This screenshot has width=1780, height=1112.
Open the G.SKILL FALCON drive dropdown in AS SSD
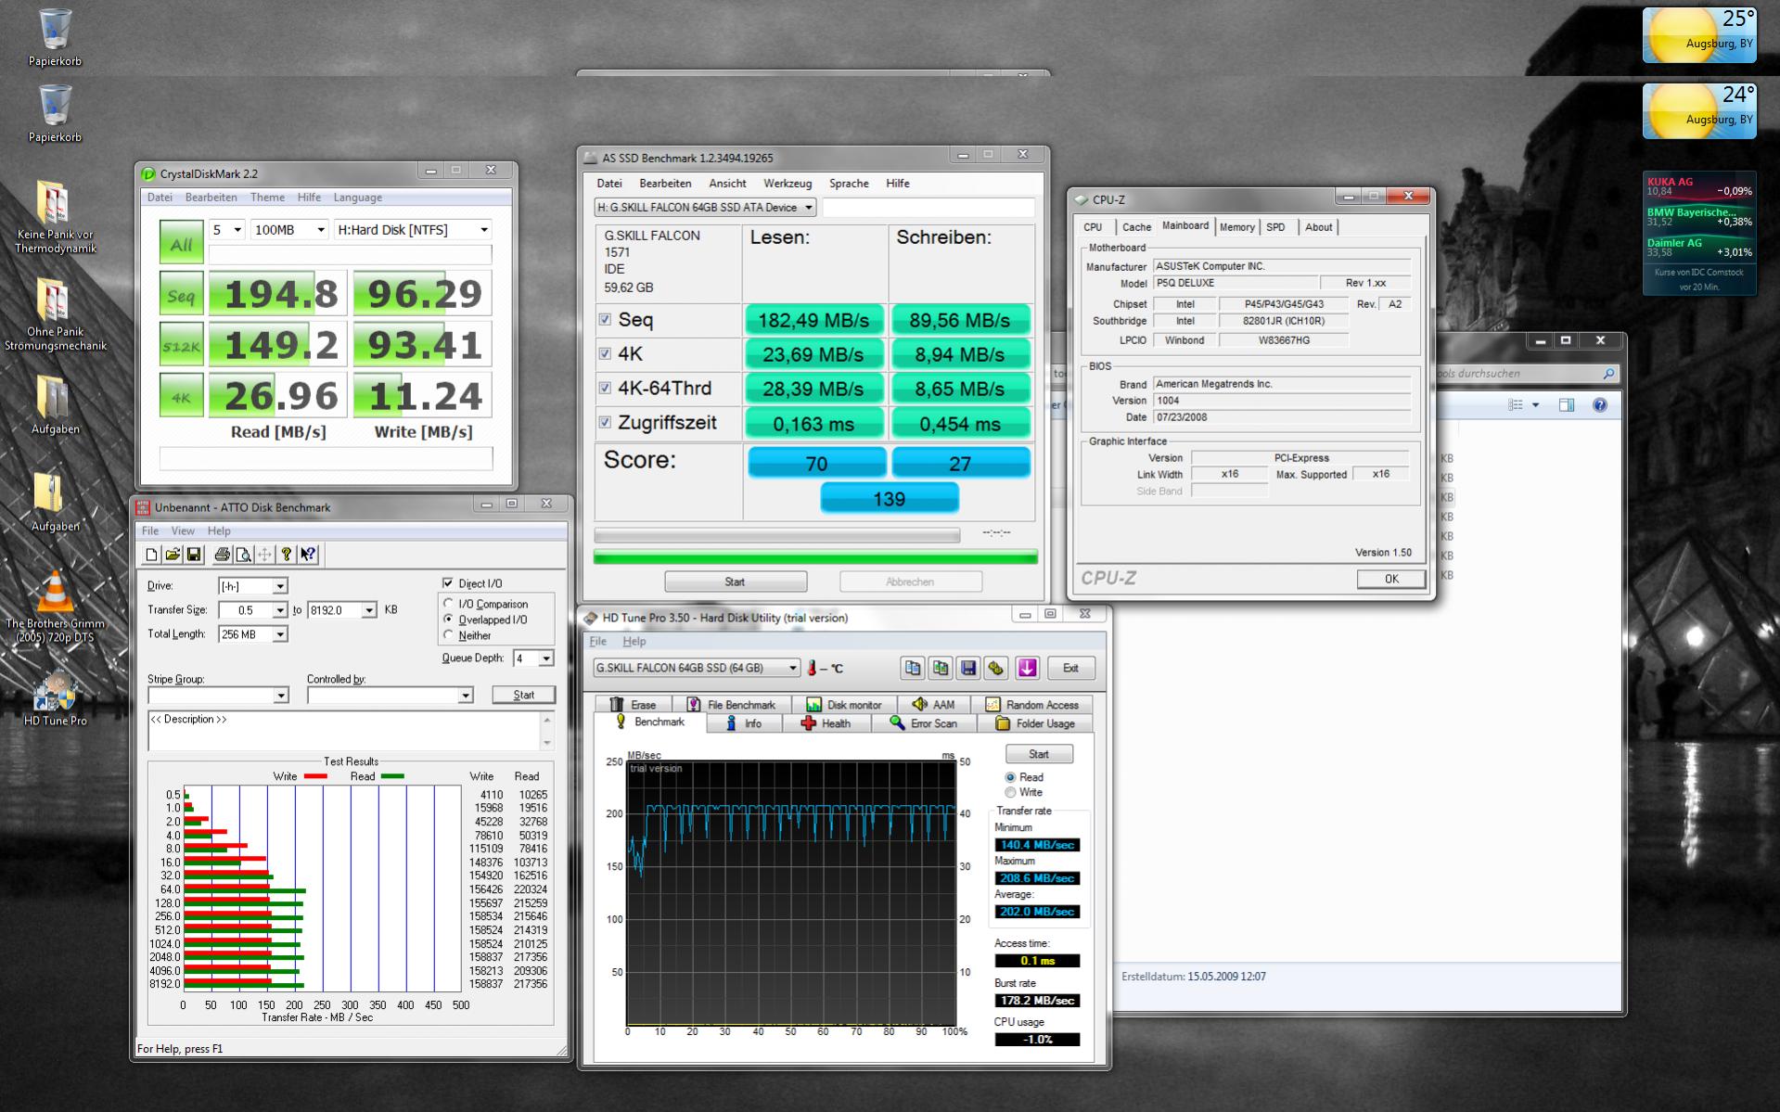[705, 208]
